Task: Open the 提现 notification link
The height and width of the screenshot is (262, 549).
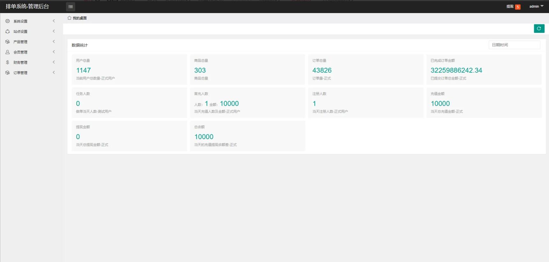Action: [x=510, y=6]
